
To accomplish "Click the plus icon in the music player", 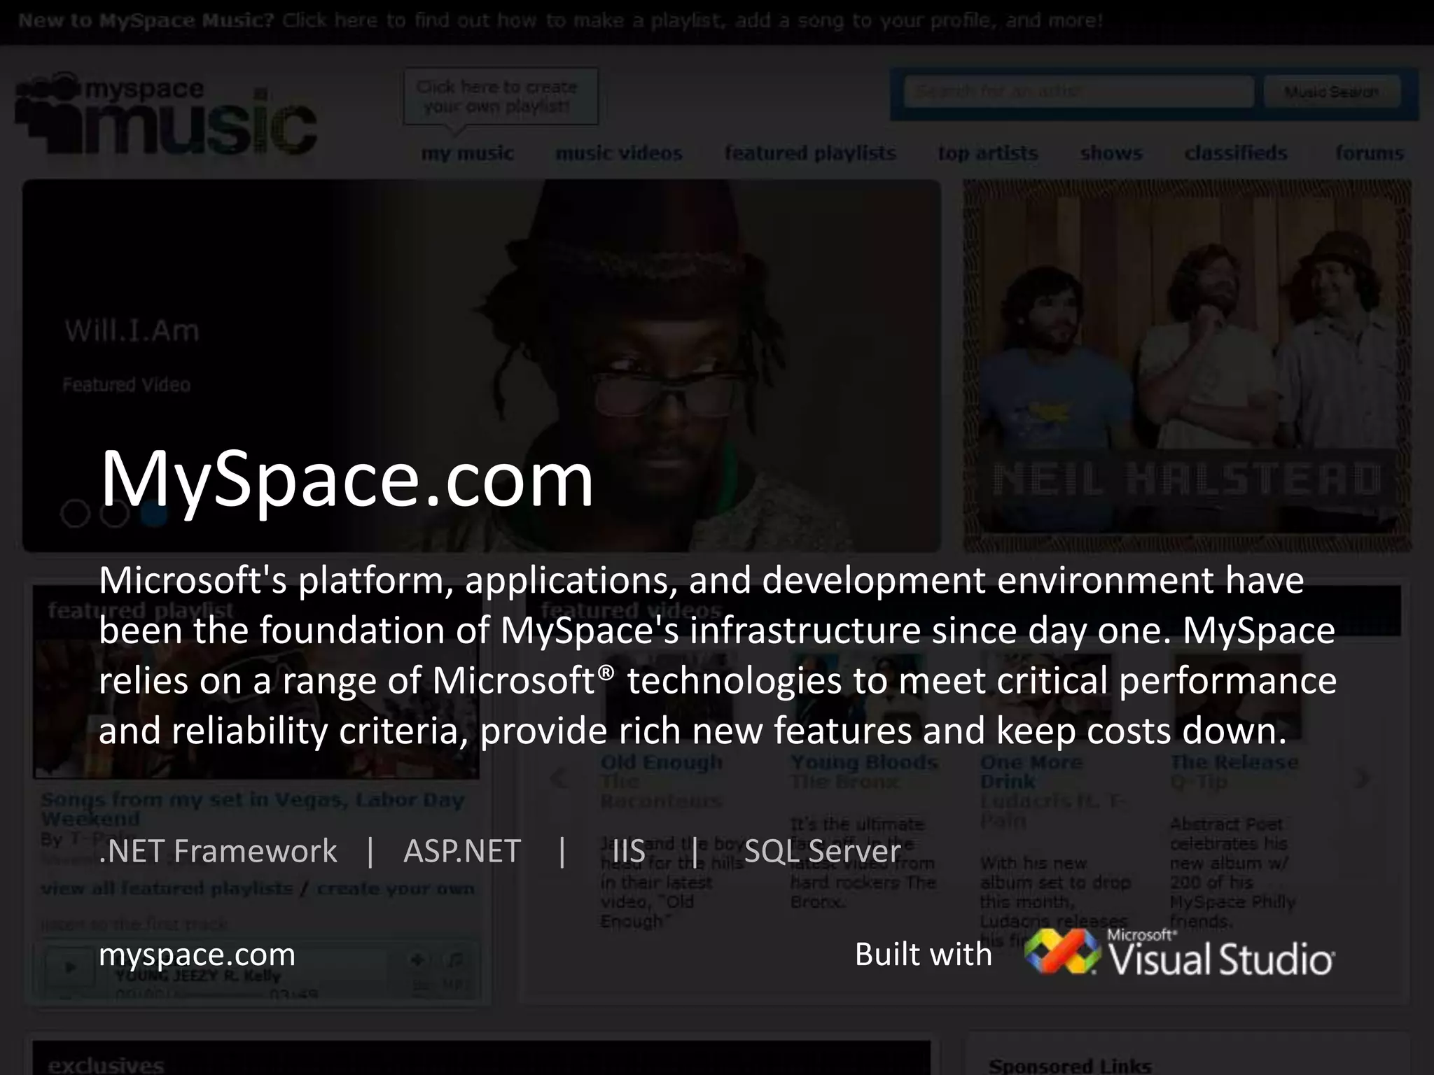I will coord(417,960).
